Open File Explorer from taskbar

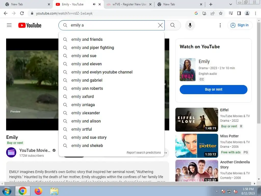54,191
